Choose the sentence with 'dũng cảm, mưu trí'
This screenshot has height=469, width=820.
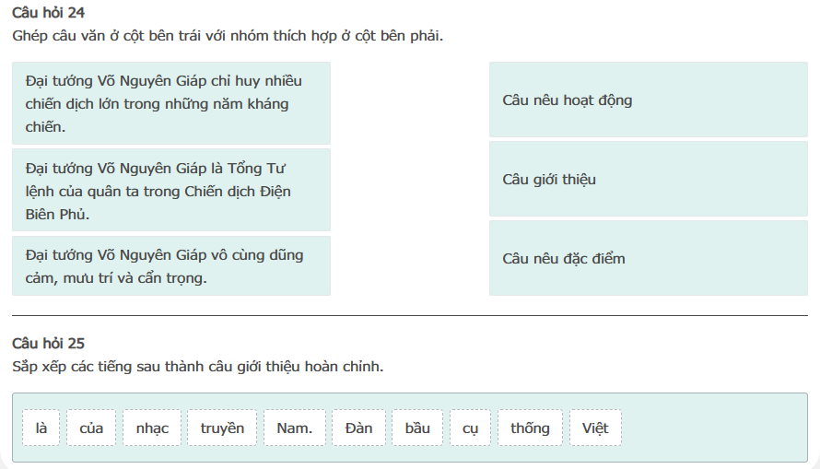pos(171,265)
